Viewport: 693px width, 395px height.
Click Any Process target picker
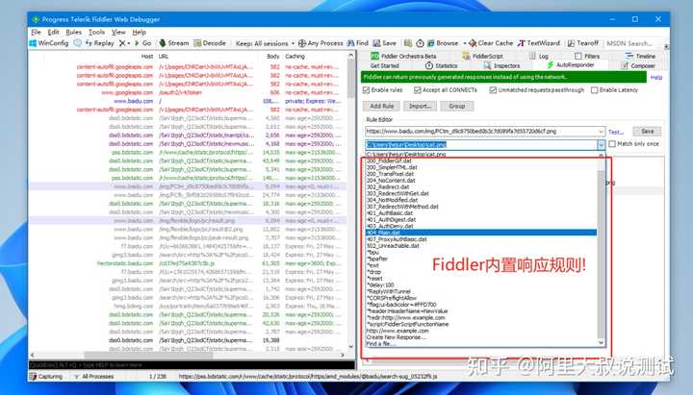tap(321, 43)
